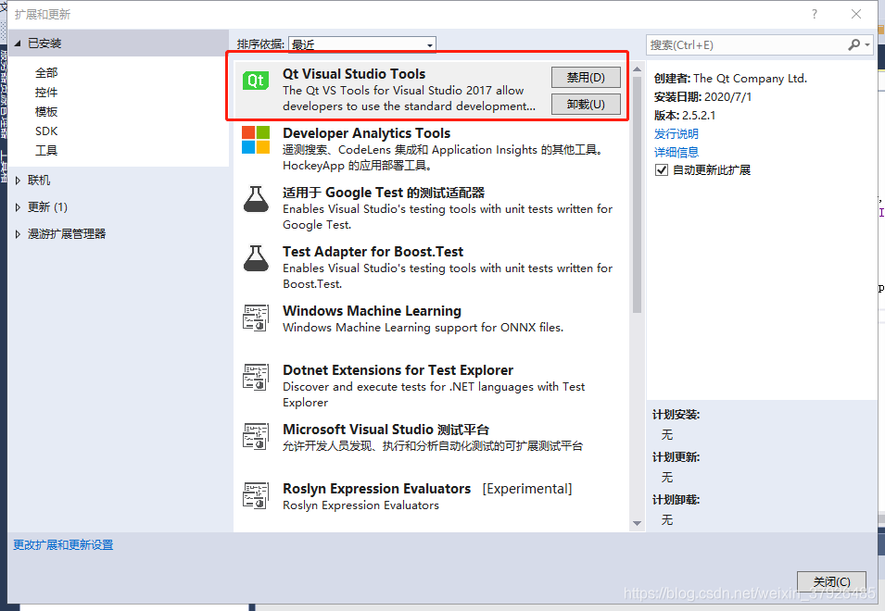The width and height of the screenshot is (885, 611).
Task: Click the 版本: 2.5.2.1 text
Action: click(685, 115)
